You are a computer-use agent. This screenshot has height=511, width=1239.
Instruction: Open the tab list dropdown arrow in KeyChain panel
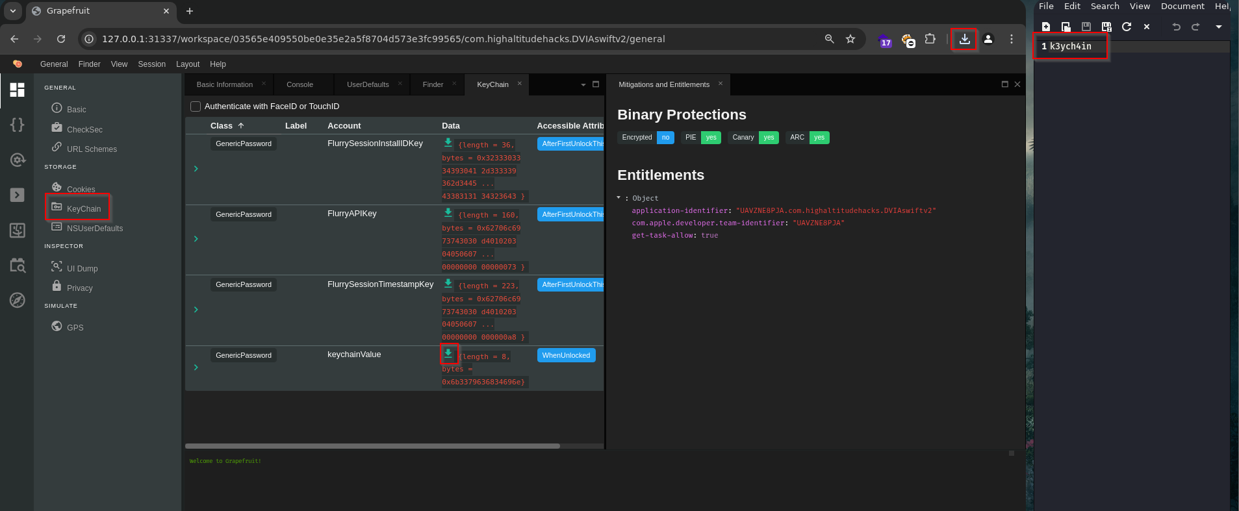[583, 84]
